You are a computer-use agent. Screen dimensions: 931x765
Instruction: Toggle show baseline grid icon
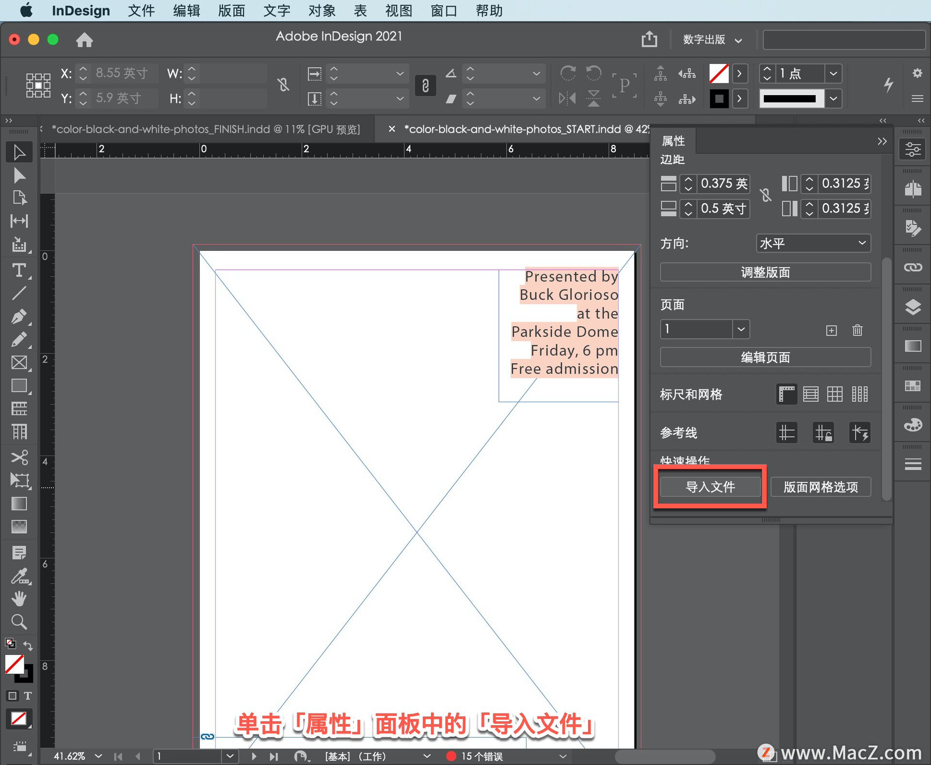pyautogui.click(x=811, y=394)
